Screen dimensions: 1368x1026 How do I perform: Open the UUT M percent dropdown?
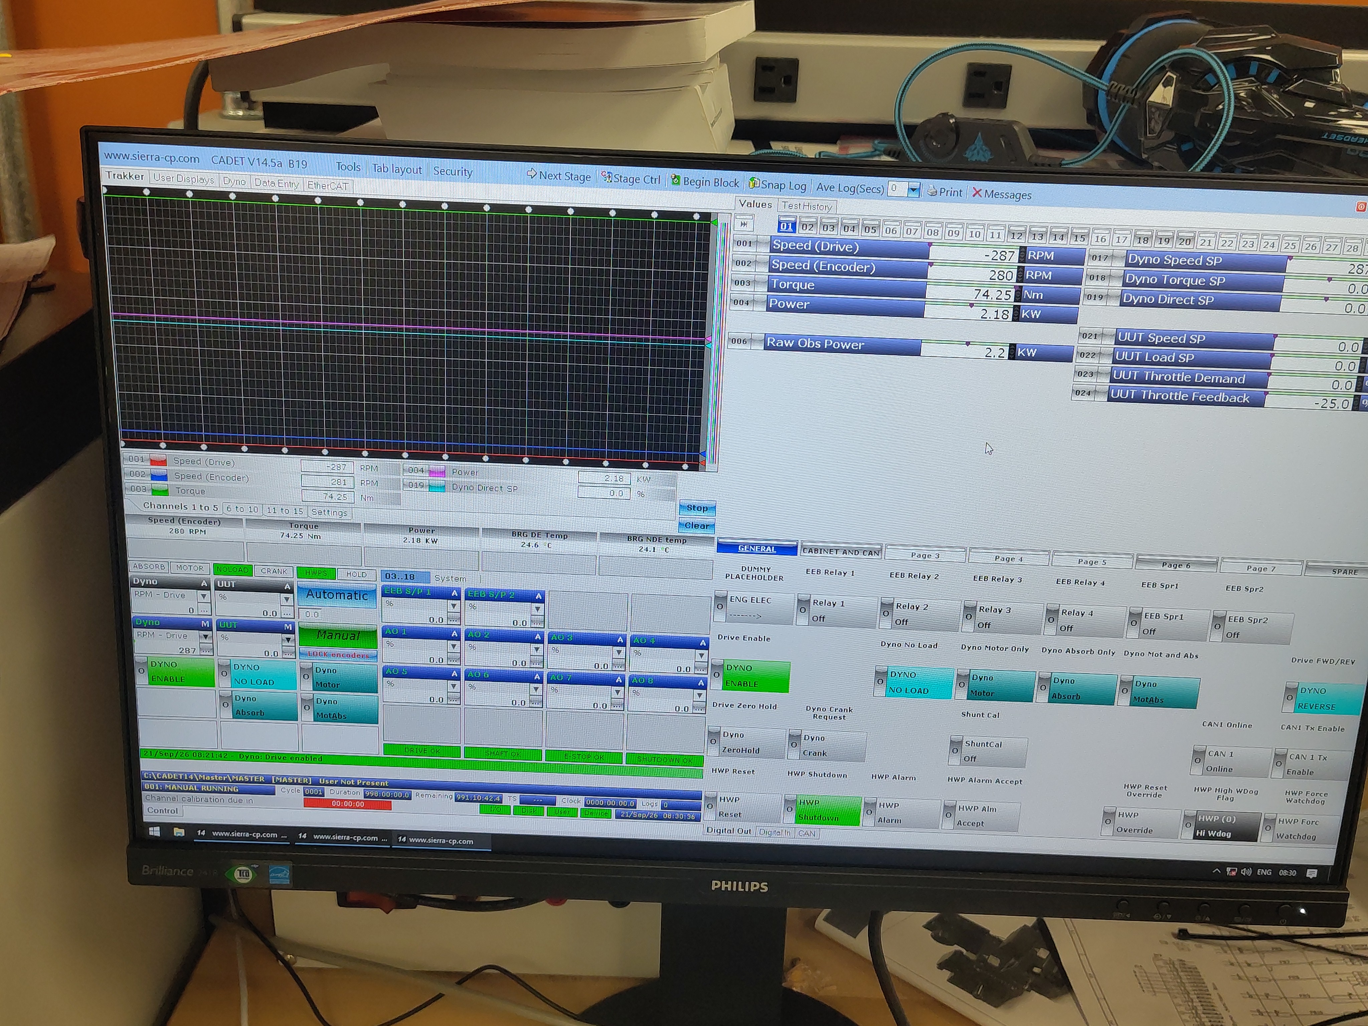(288, 640)
